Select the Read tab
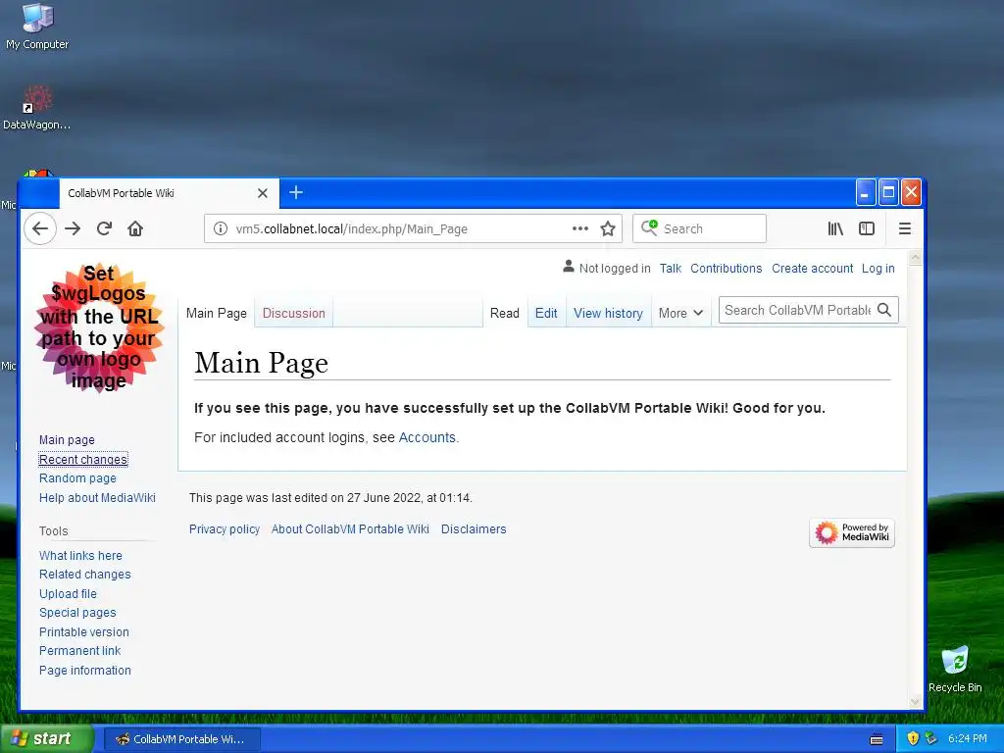 pos(505,313)
